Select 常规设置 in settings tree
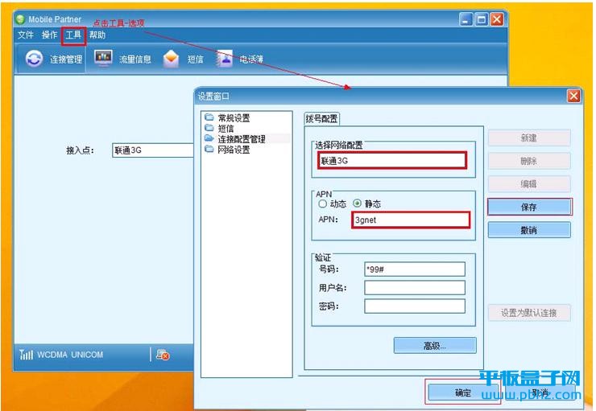This screenshot has height=411, width=596. 234,118
